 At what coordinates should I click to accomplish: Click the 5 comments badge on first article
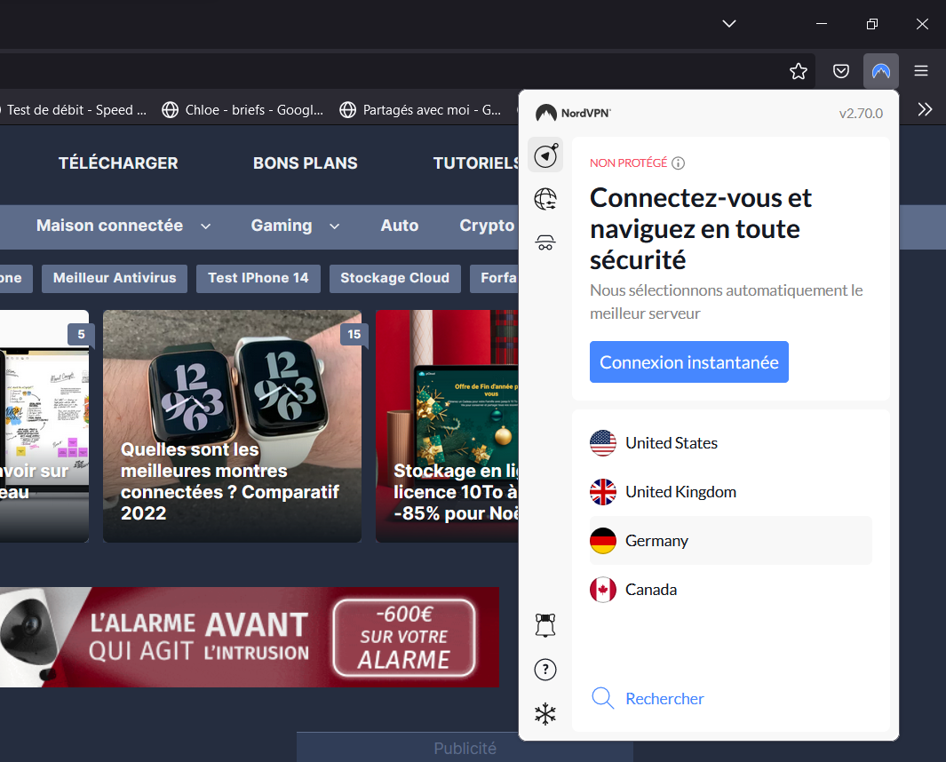tap(82, 334)
